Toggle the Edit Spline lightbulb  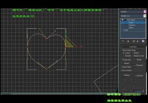coord(122,20)
